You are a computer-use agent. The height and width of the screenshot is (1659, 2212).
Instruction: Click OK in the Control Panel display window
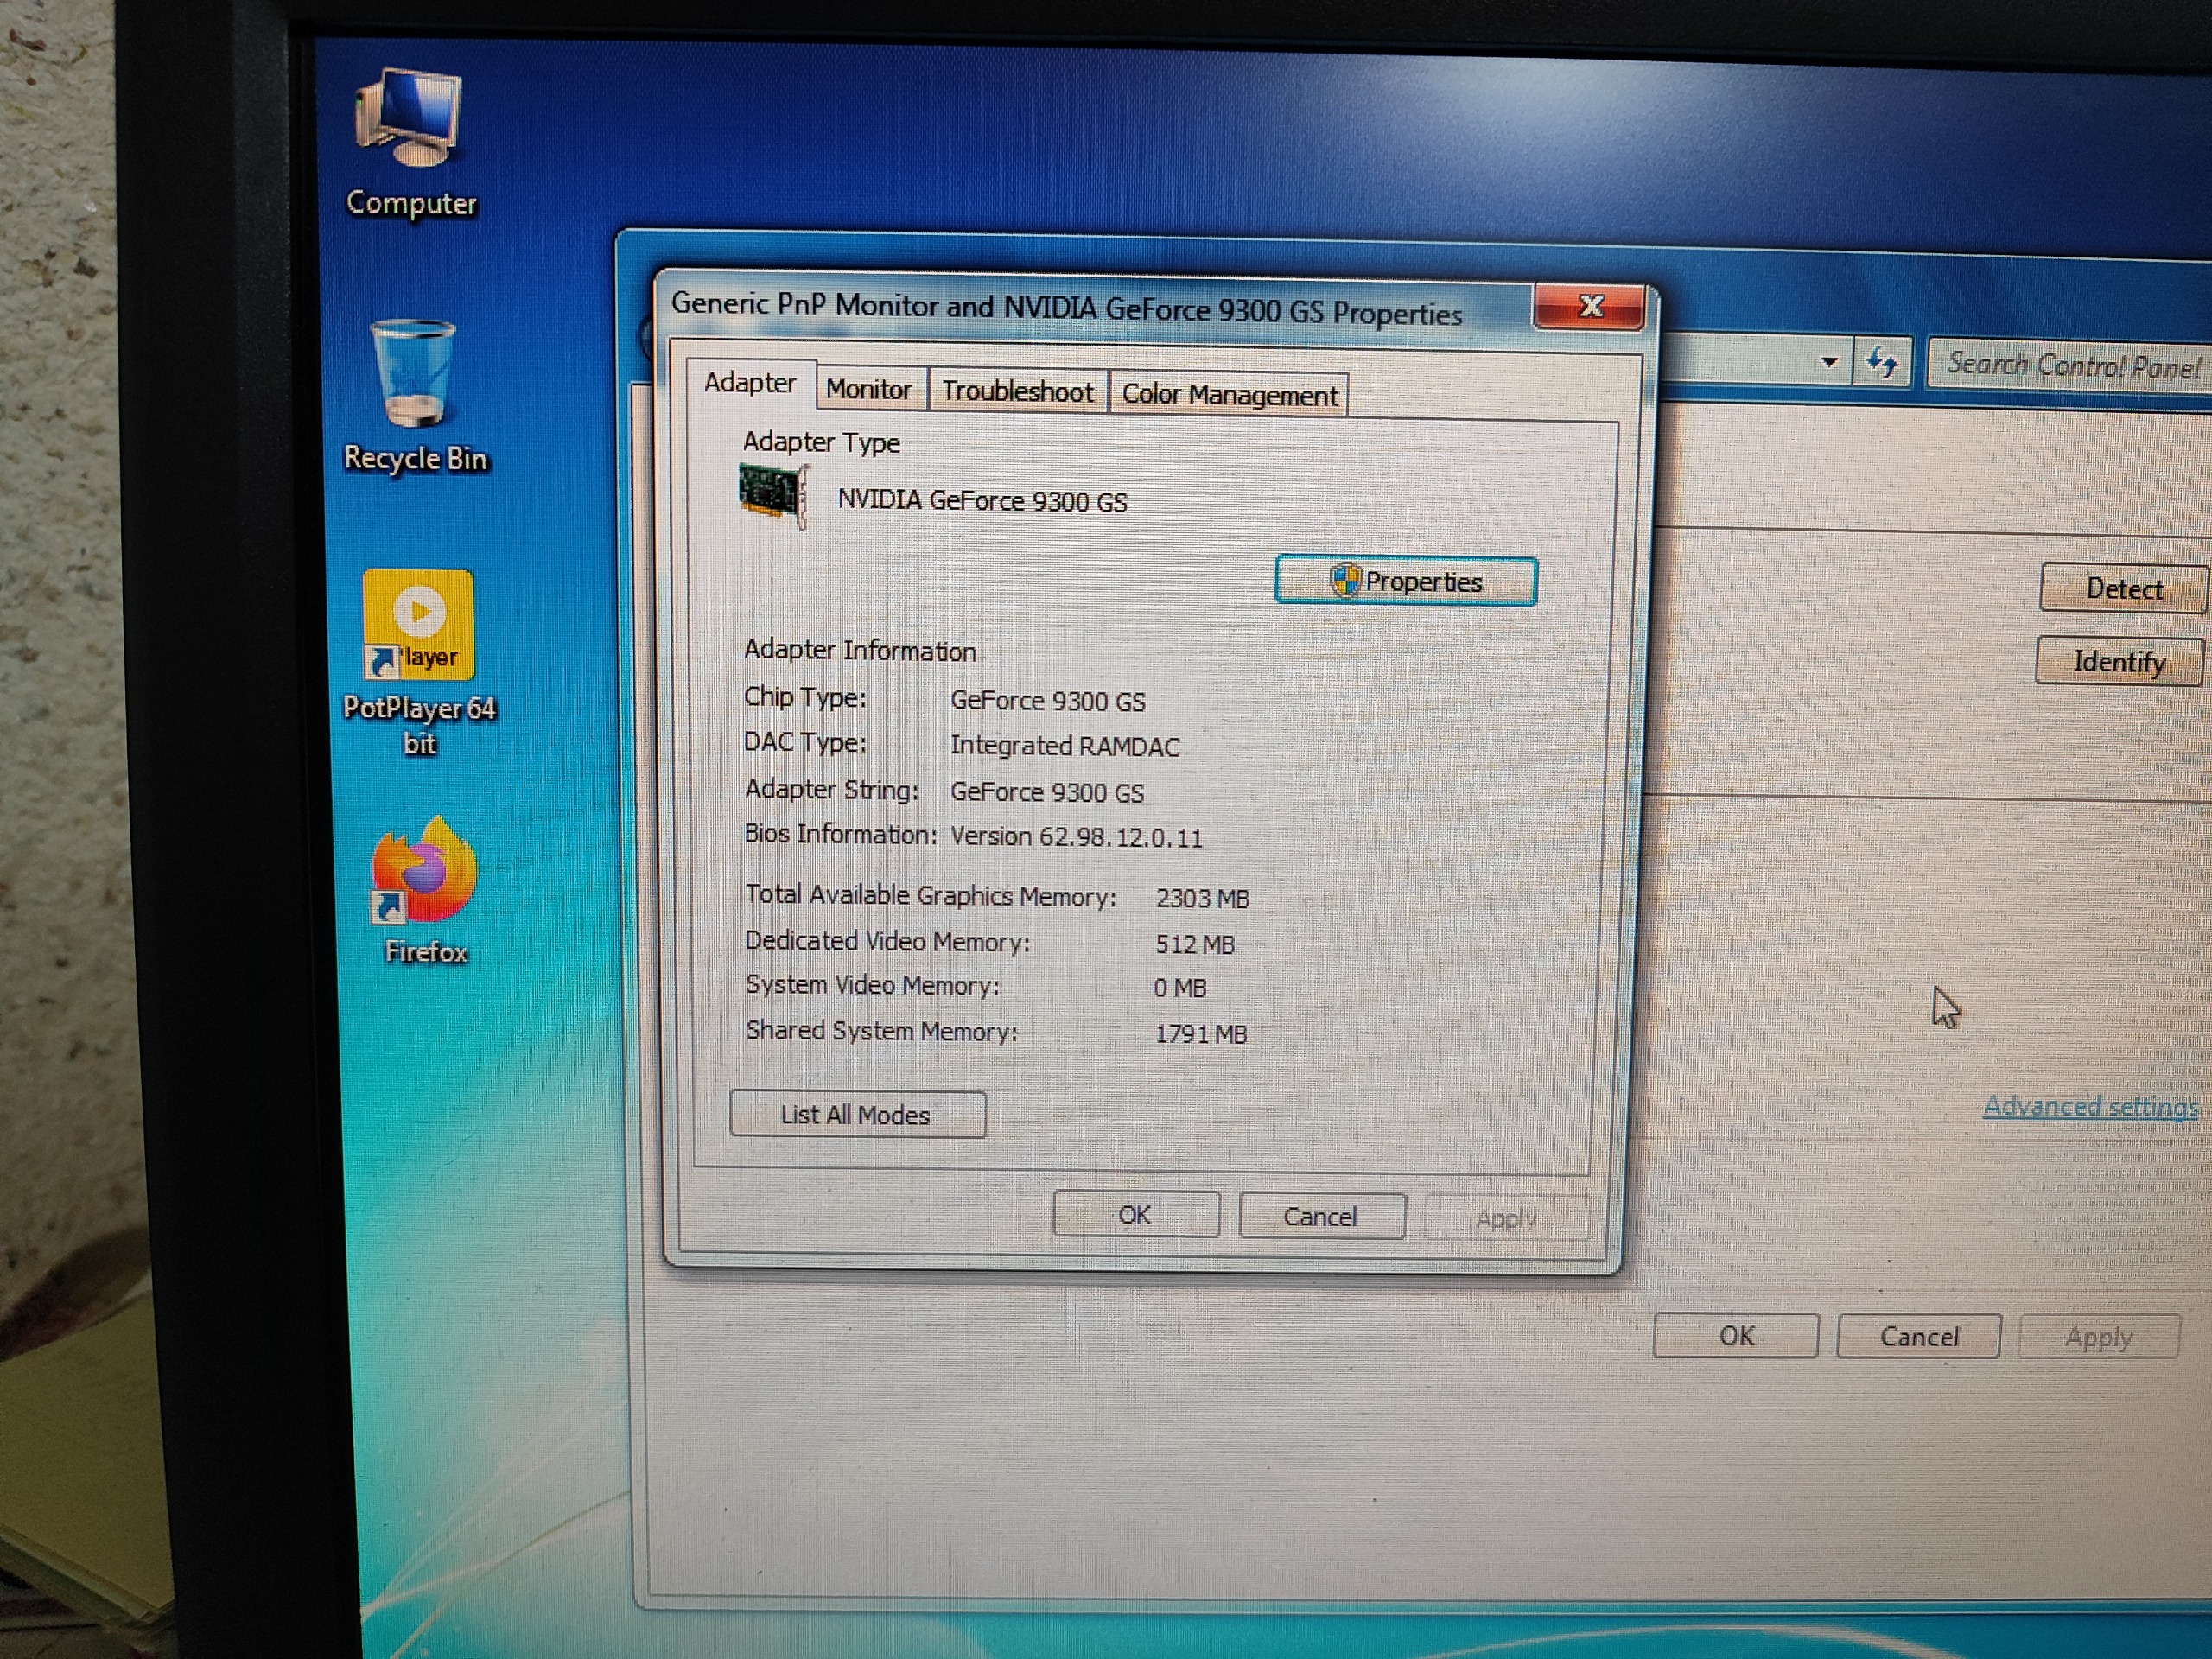point(1736,1336)
